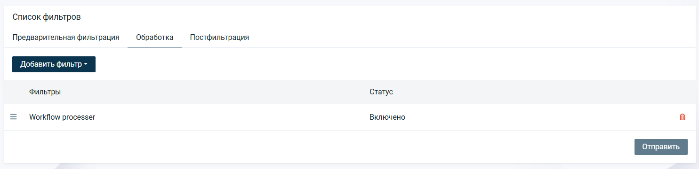Image resolution: width=699 pixels, height=169 pixels.
Task: Click the three-line reorder icon in the filter row
Action: coord(14,117)
